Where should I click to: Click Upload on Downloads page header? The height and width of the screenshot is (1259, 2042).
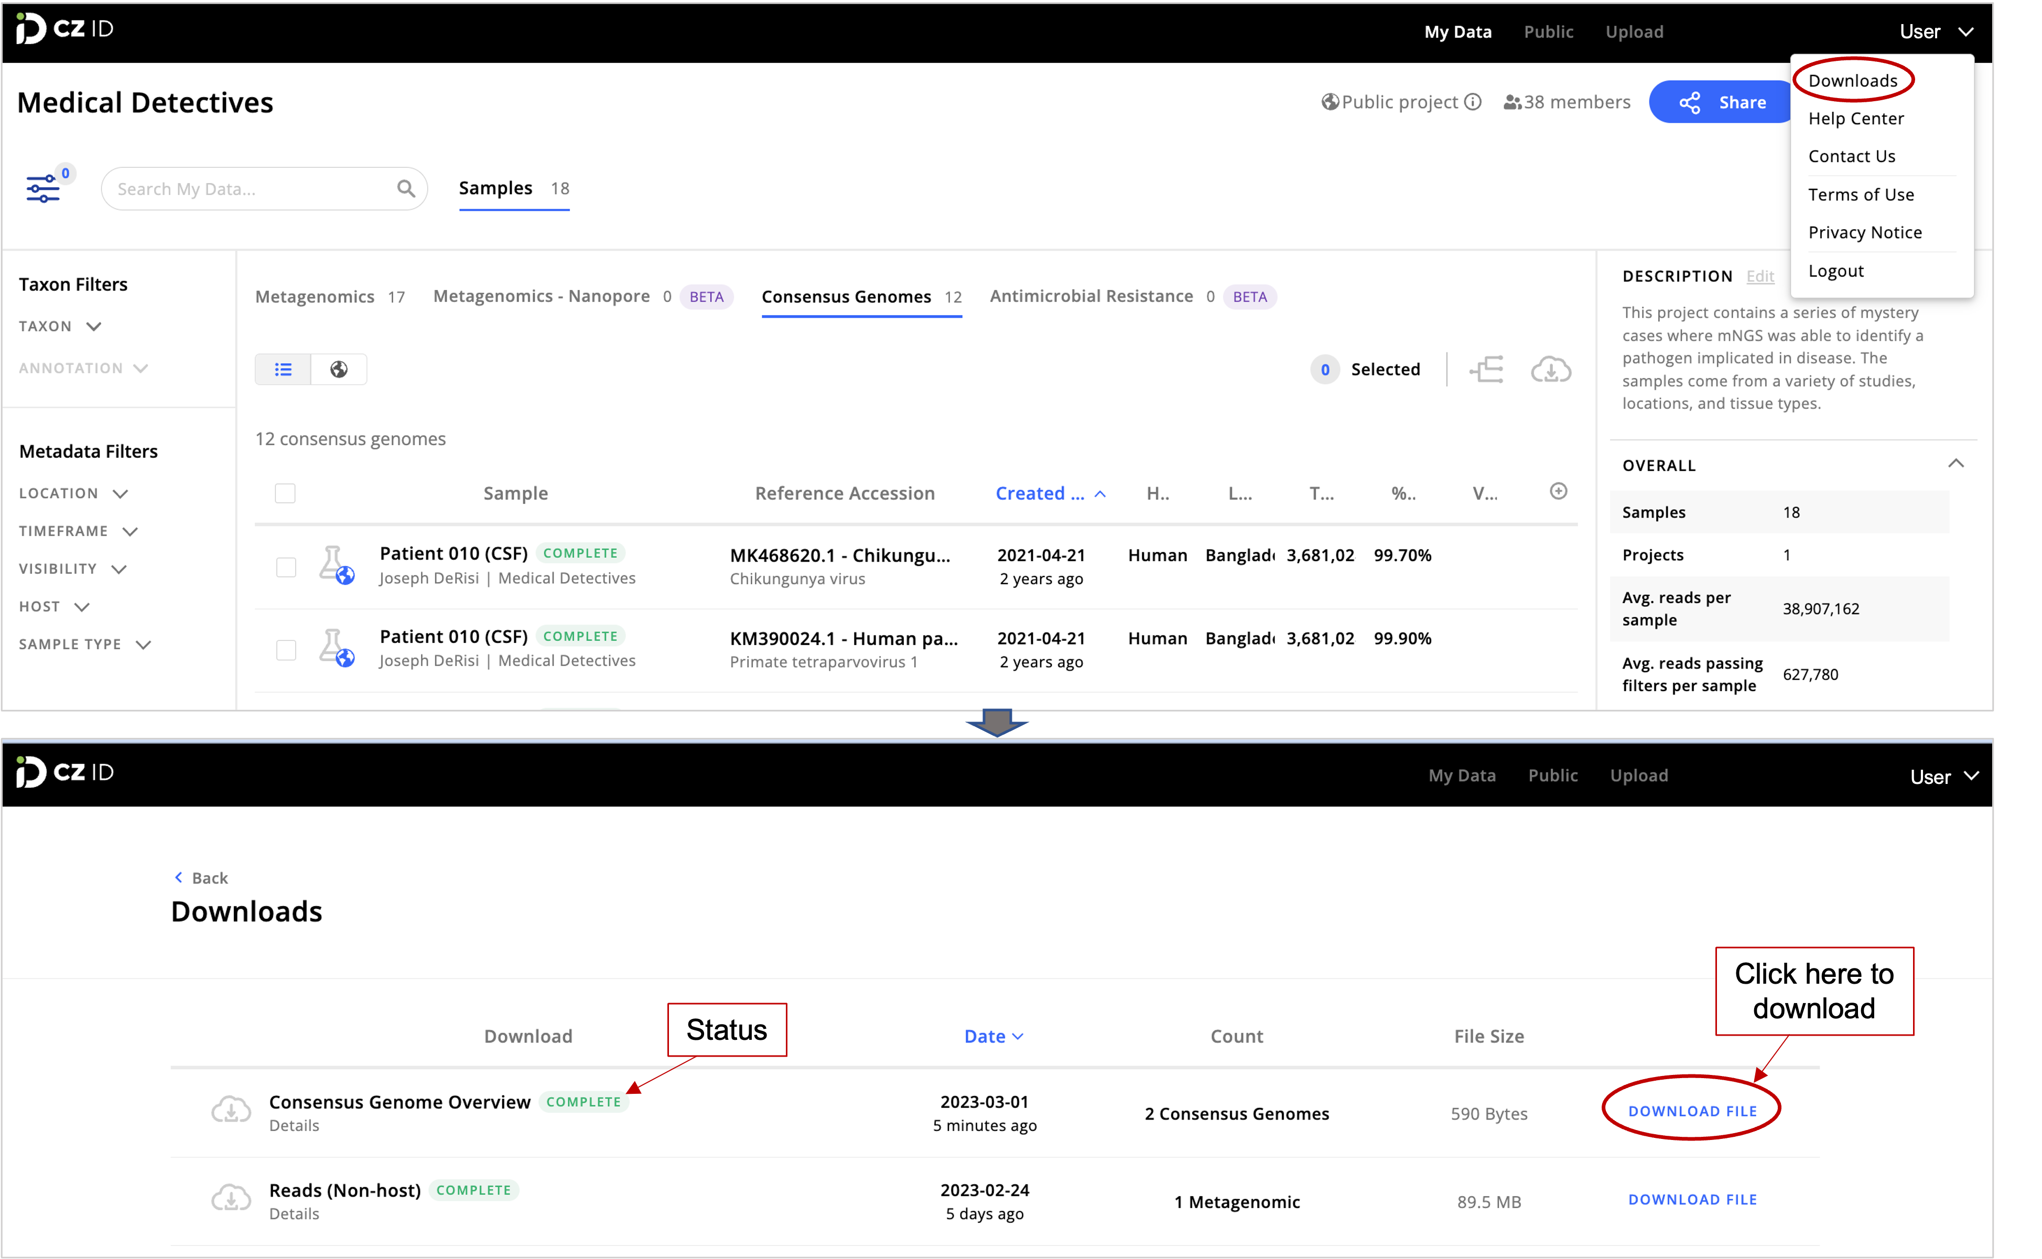click(1638, 775)
